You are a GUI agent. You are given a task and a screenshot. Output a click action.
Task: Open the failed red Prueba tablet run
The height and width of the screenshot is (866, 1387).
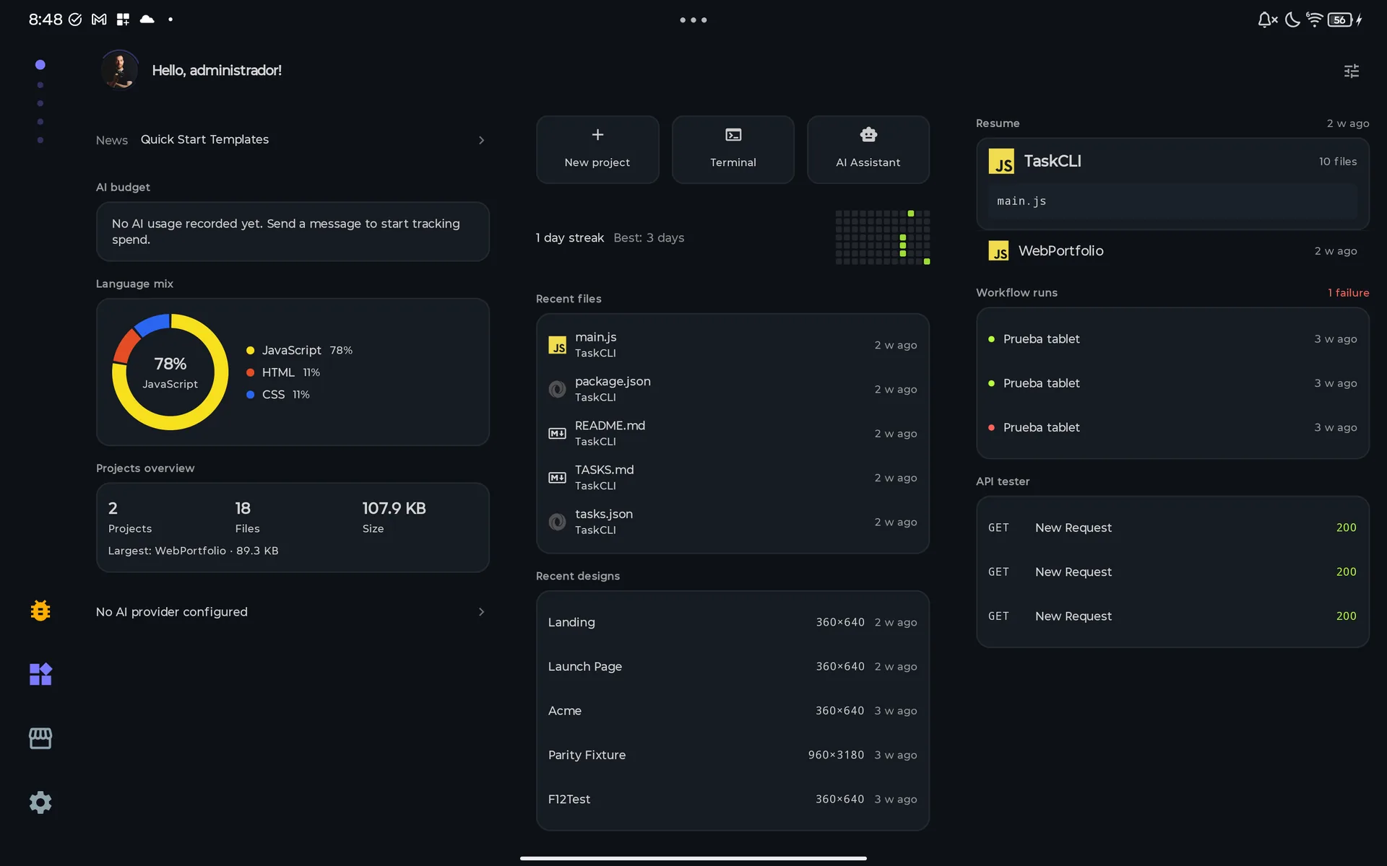(1172, 427)
